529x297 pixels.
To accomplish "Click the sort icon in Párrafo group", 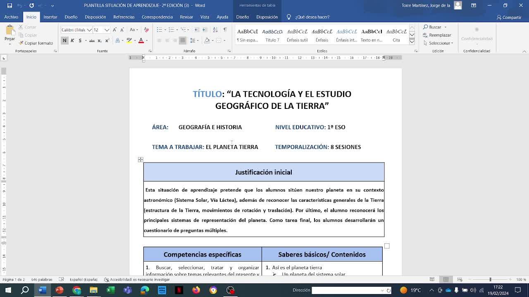I will pos(215,30).
